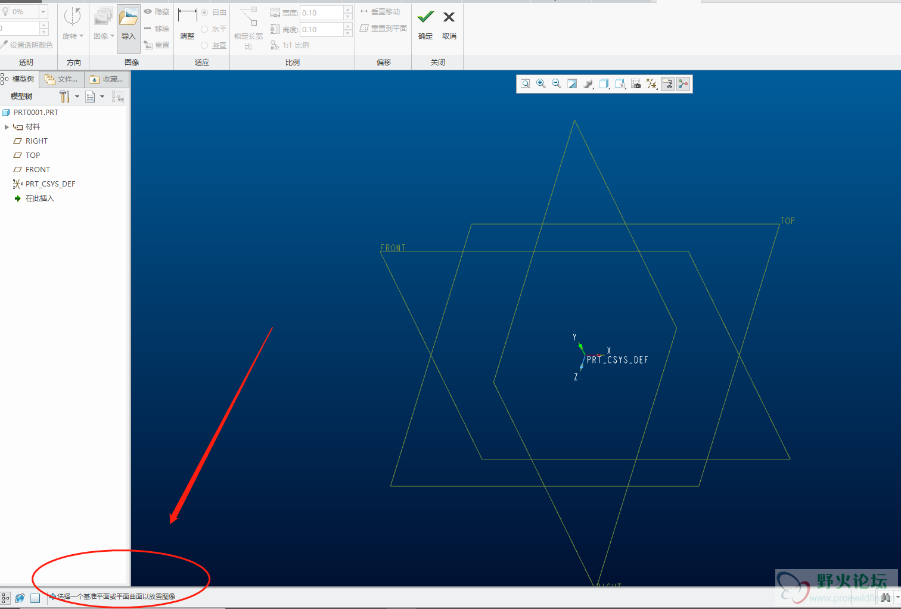Click the 调整 (Fit) dimension icon

coord(187,17)
